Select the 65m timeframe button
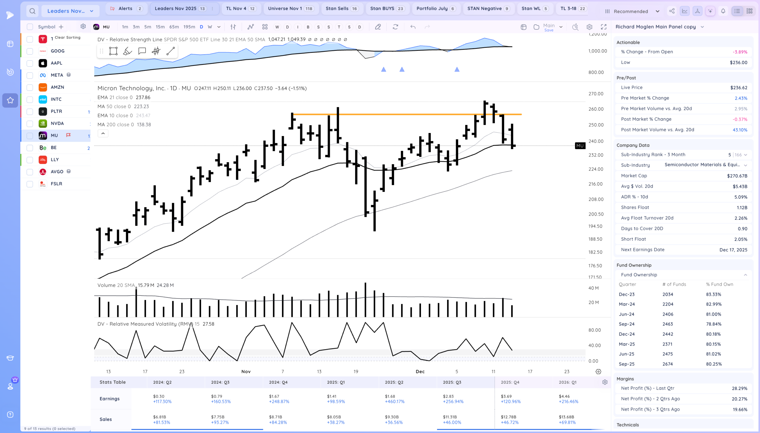 pos(174,27)
